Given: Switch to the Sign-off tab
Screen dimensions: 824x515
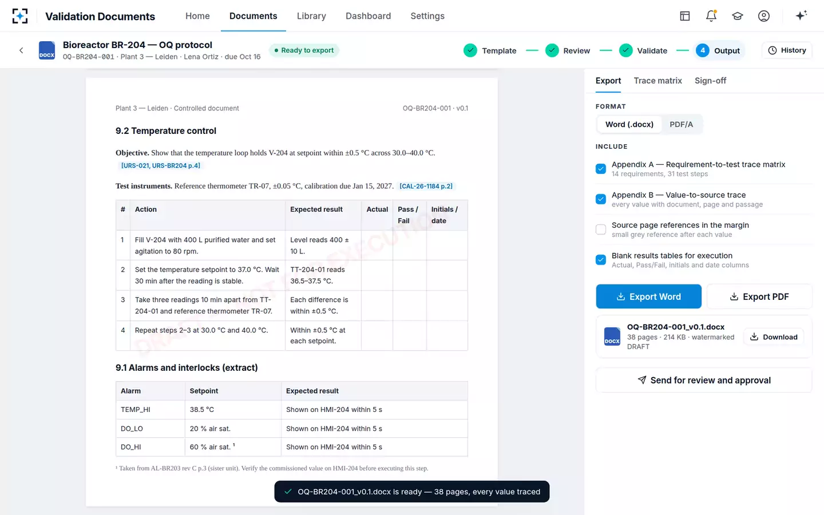Looking at the screenshot, I should [x=710, y=81].
